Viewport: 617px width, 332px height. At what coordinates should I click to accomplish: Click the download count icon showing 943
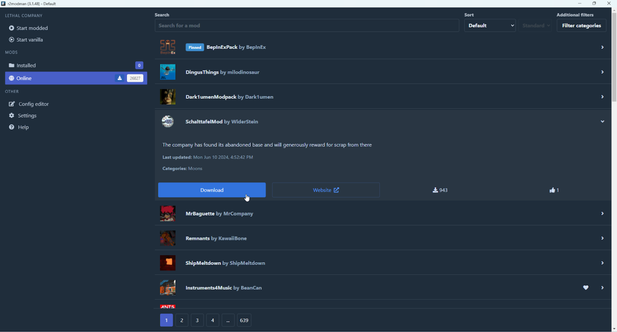tap(435, 190)
